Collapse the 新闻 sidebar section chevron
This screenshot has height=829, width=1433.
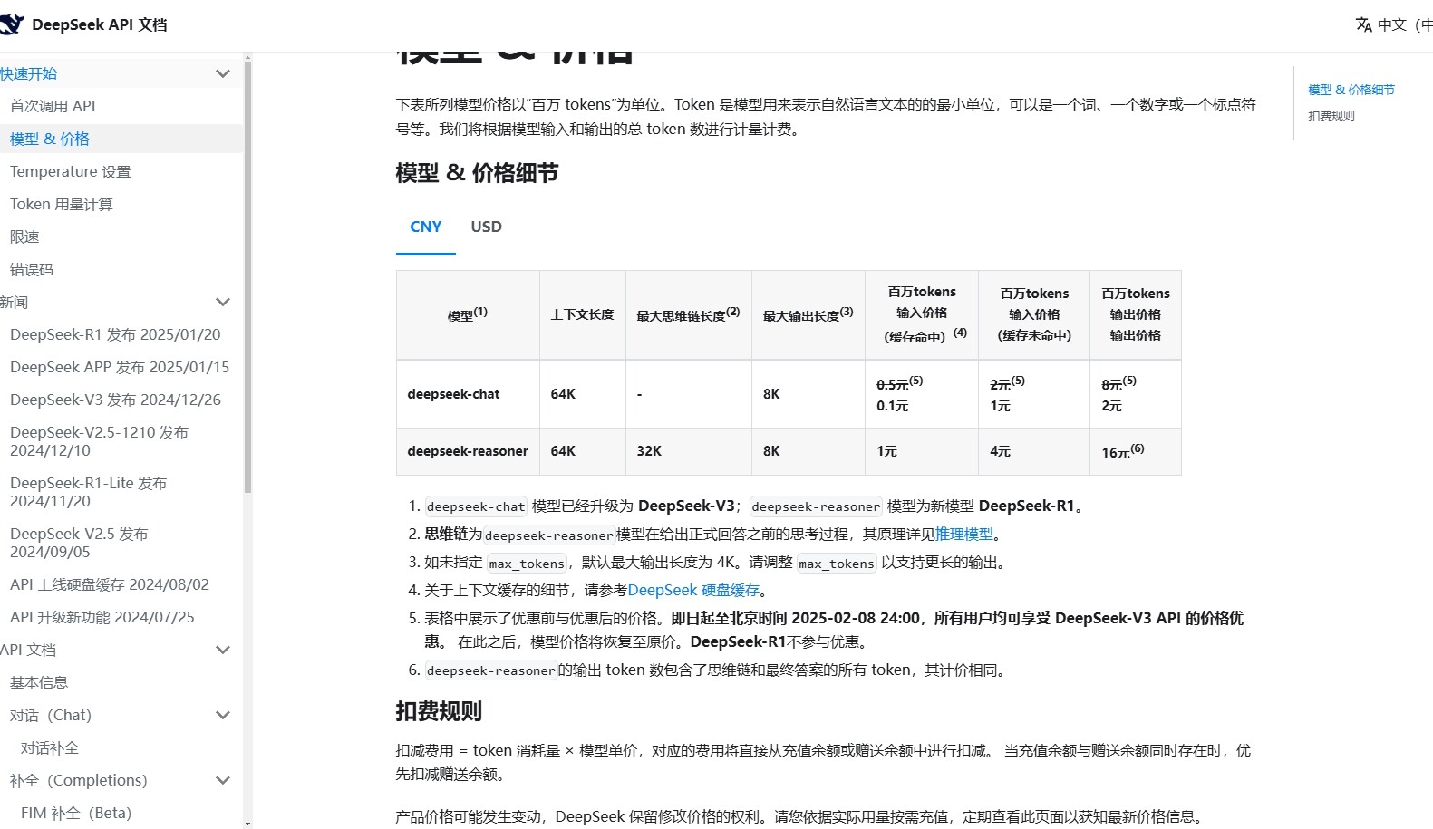click(222, 302)
